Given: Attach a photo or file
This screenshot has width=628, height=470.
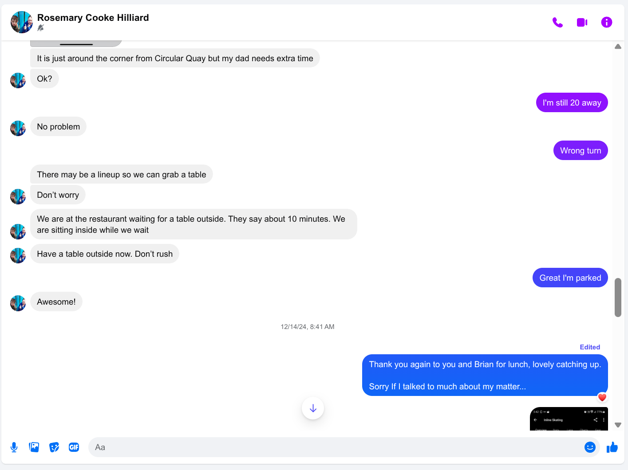Looking at the screenshot, I should pyautogui.click(x=34, y=447).
